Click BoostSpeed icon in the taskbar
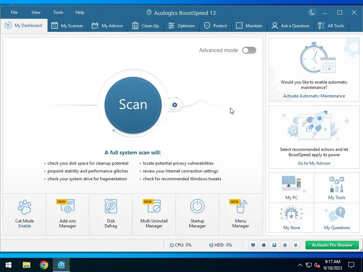This screenshot has width=363, height=272. 61,265
